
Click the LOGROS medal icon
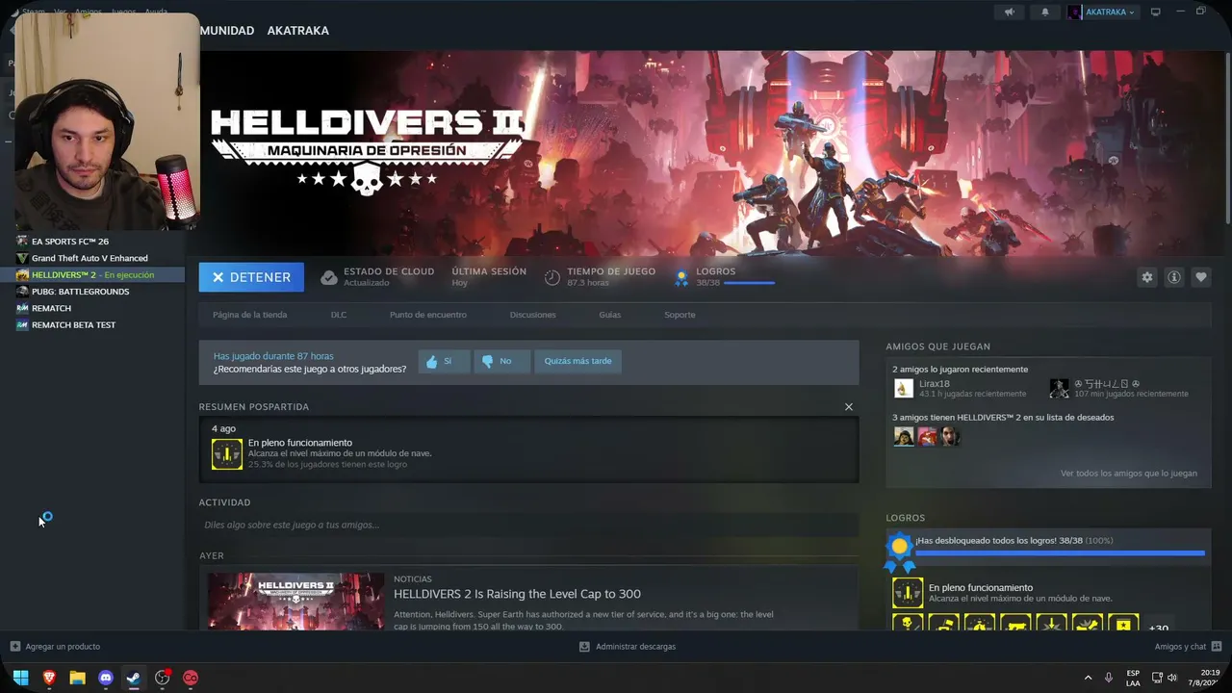coord(681,277)
